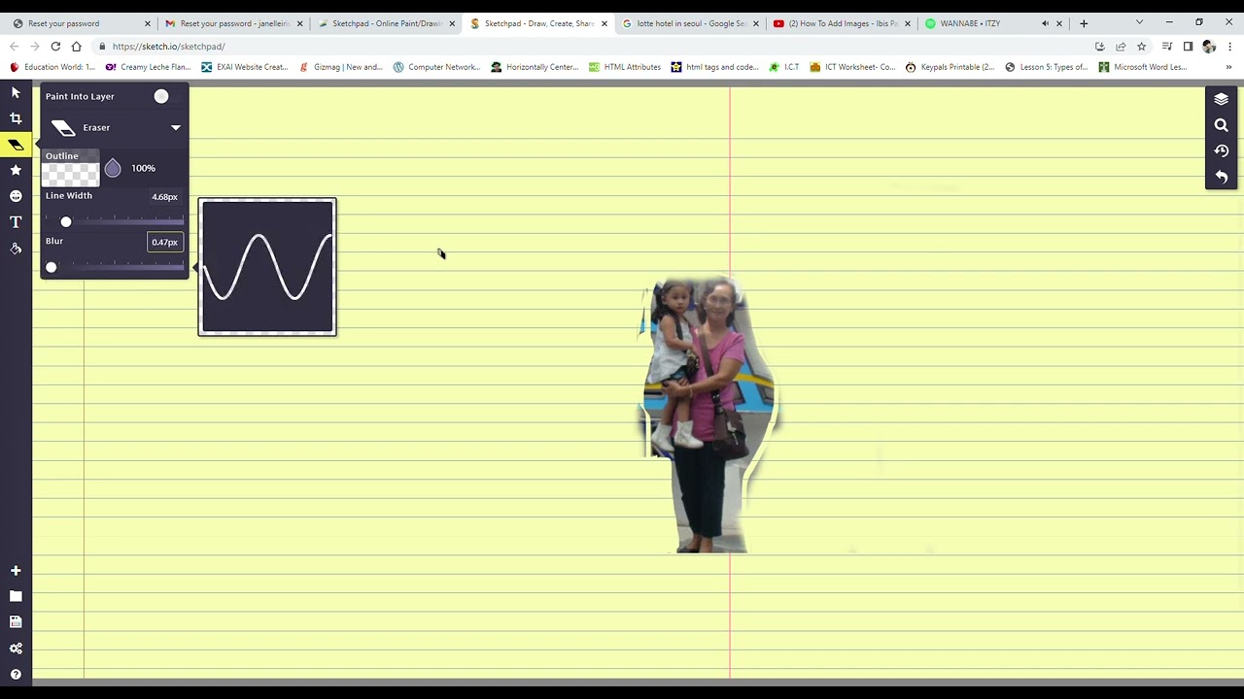Click the 100% opacity value
The image size is (1244, 699).
point(143,168)
